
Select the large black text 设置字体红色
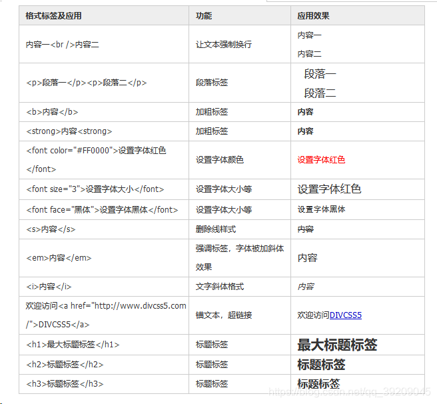point(330,189)
